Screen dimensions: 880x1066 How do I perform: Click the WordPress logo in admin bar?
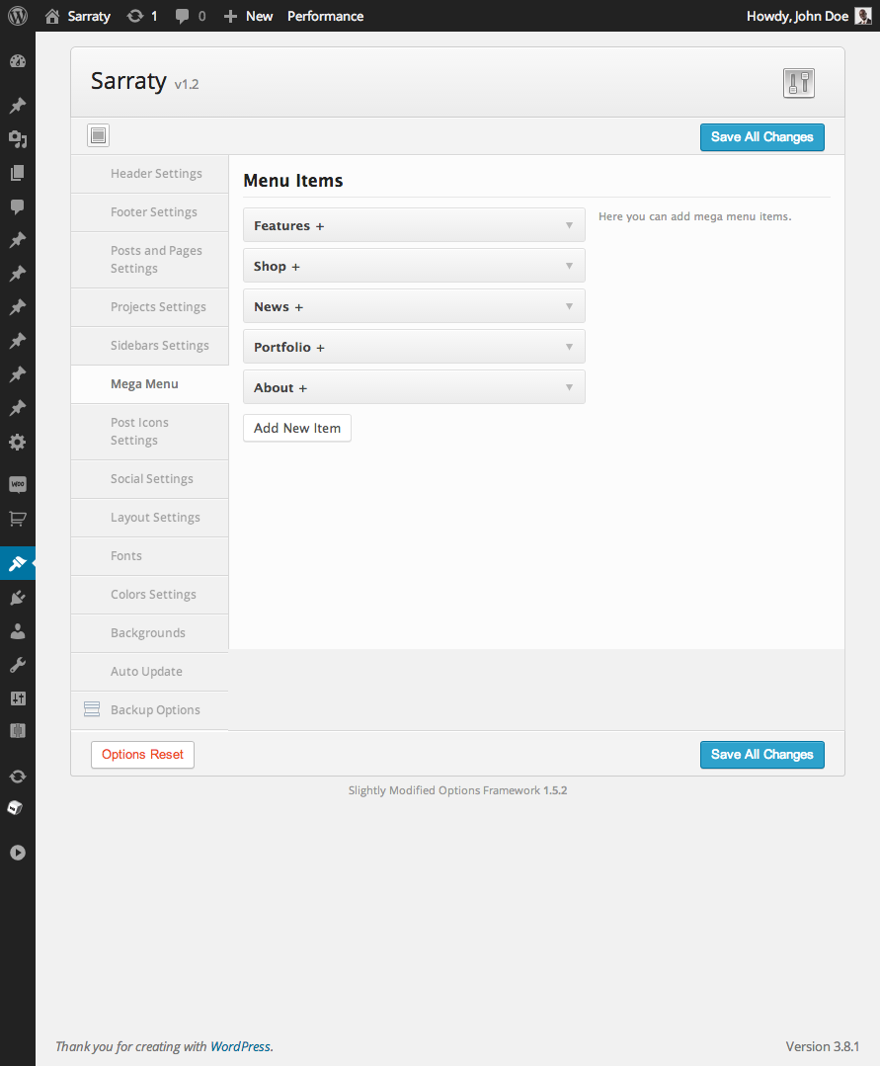point(17,16)
